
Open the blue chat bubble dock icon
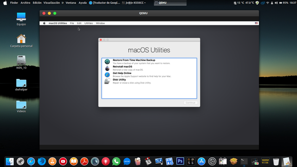pos(127,161)
